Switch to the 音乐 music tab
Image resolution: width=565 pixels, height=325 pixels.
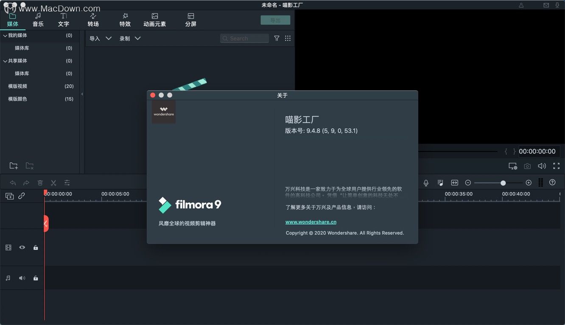38,20
